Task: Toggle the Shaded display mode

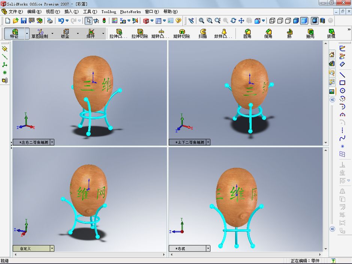Action: 304,21
